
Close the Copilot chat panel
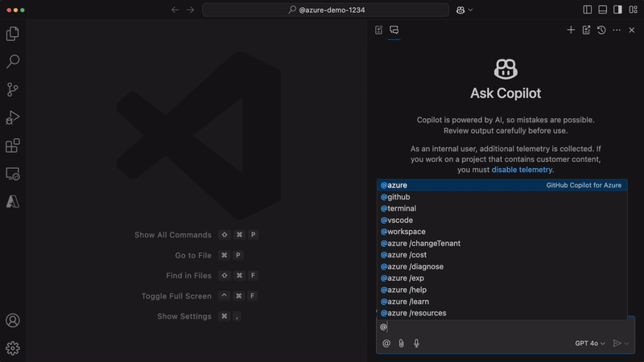coord(632,30)
